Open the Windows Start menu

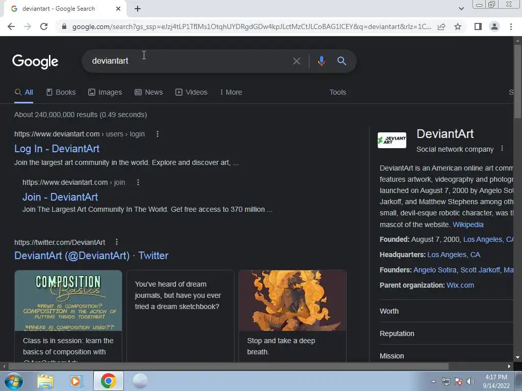pos(14,381)
